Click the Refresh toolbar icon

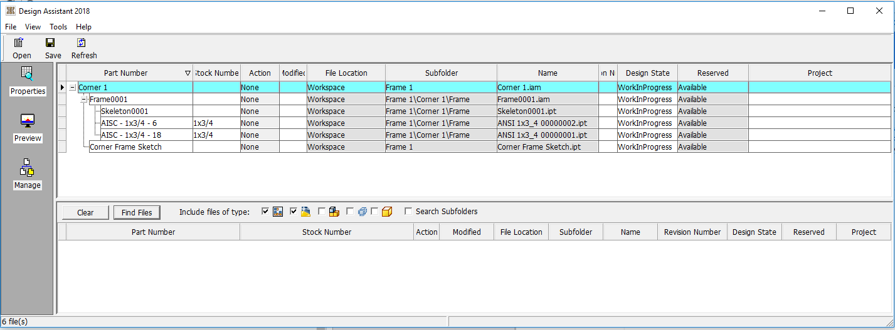coord(82,43)
